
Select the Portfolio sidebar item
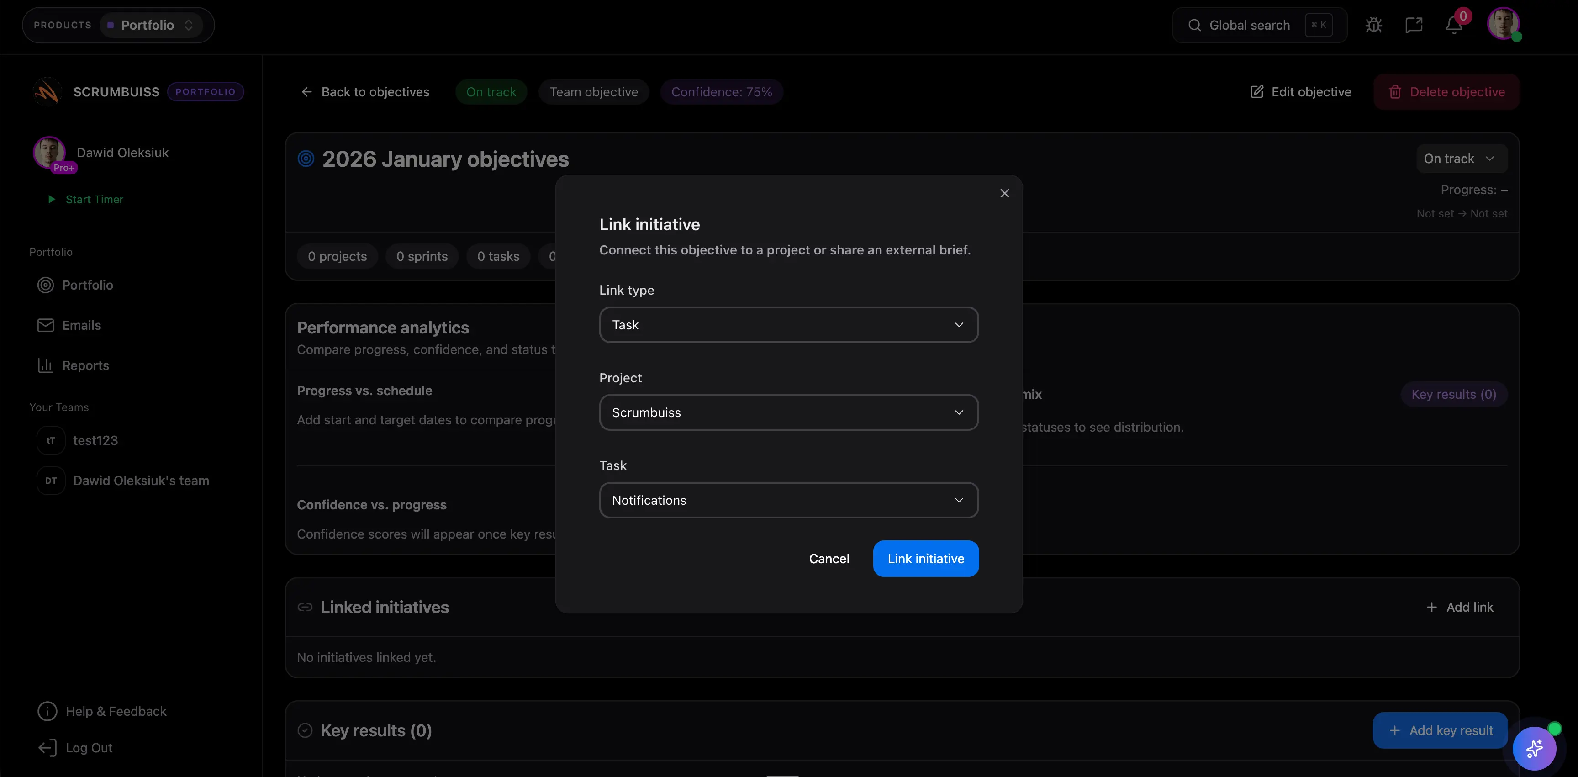tap(87, 285)
